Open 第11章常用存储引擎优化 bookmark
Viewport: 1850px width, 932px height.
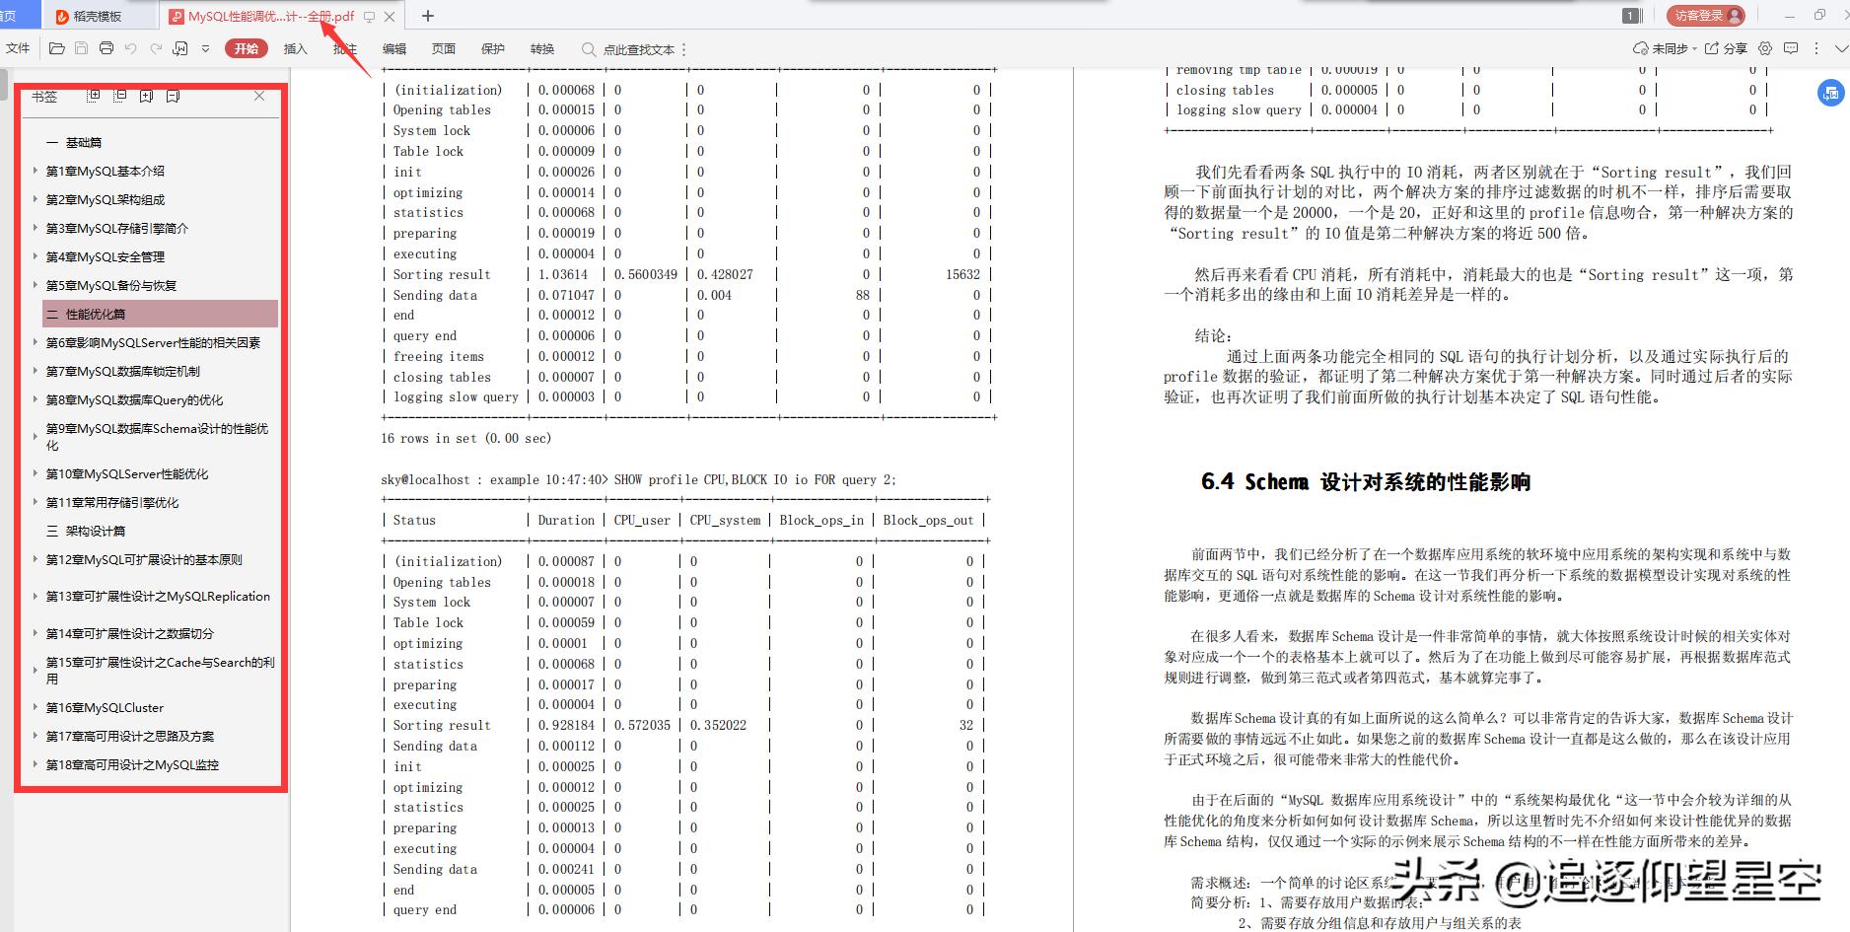pos(112,503)
